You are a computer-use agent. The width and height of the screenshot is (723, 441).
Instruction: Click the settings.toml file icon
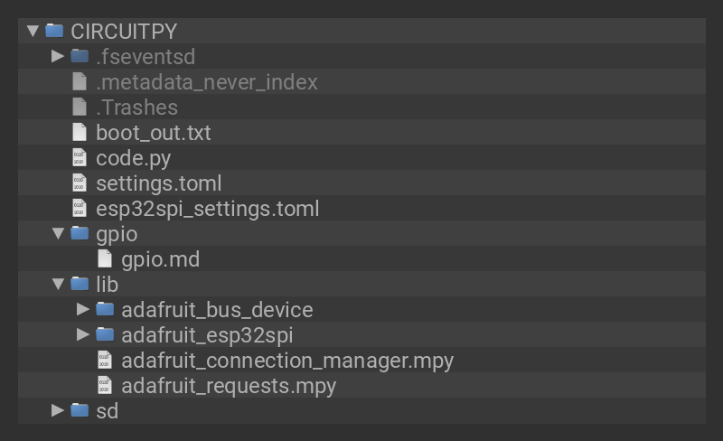point(80,183)
